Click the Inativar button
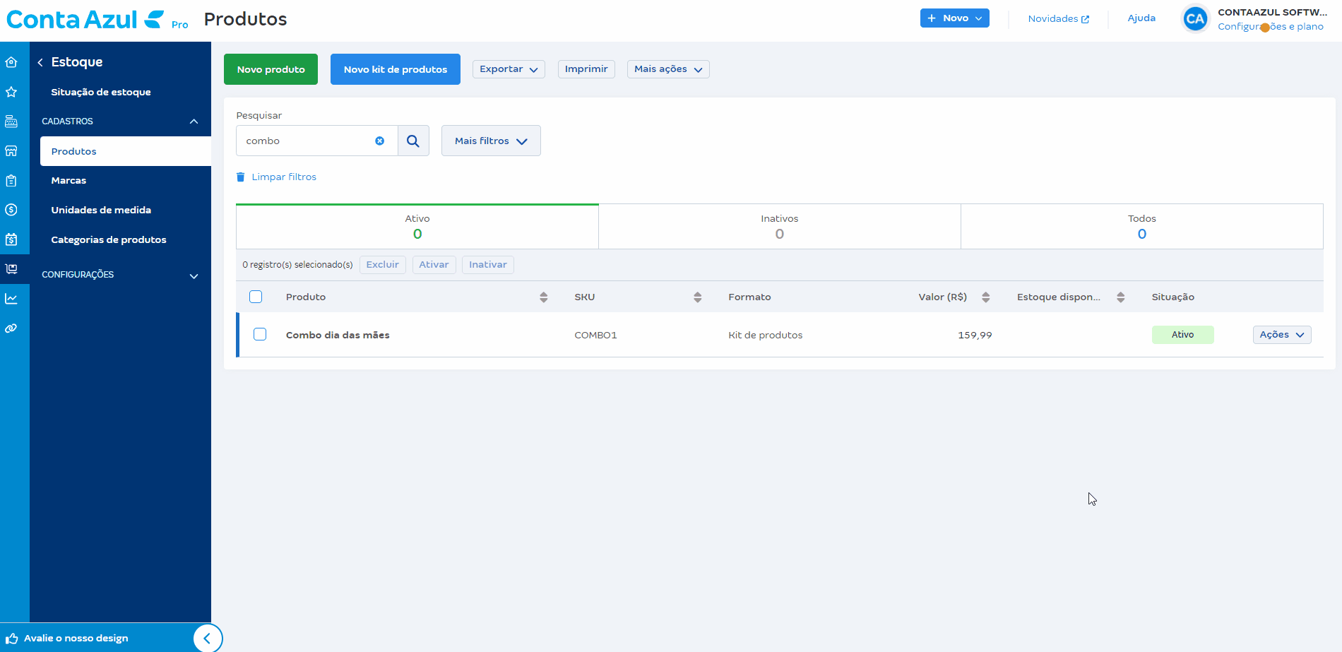1342x652 pixels. (x=488, y=265)
